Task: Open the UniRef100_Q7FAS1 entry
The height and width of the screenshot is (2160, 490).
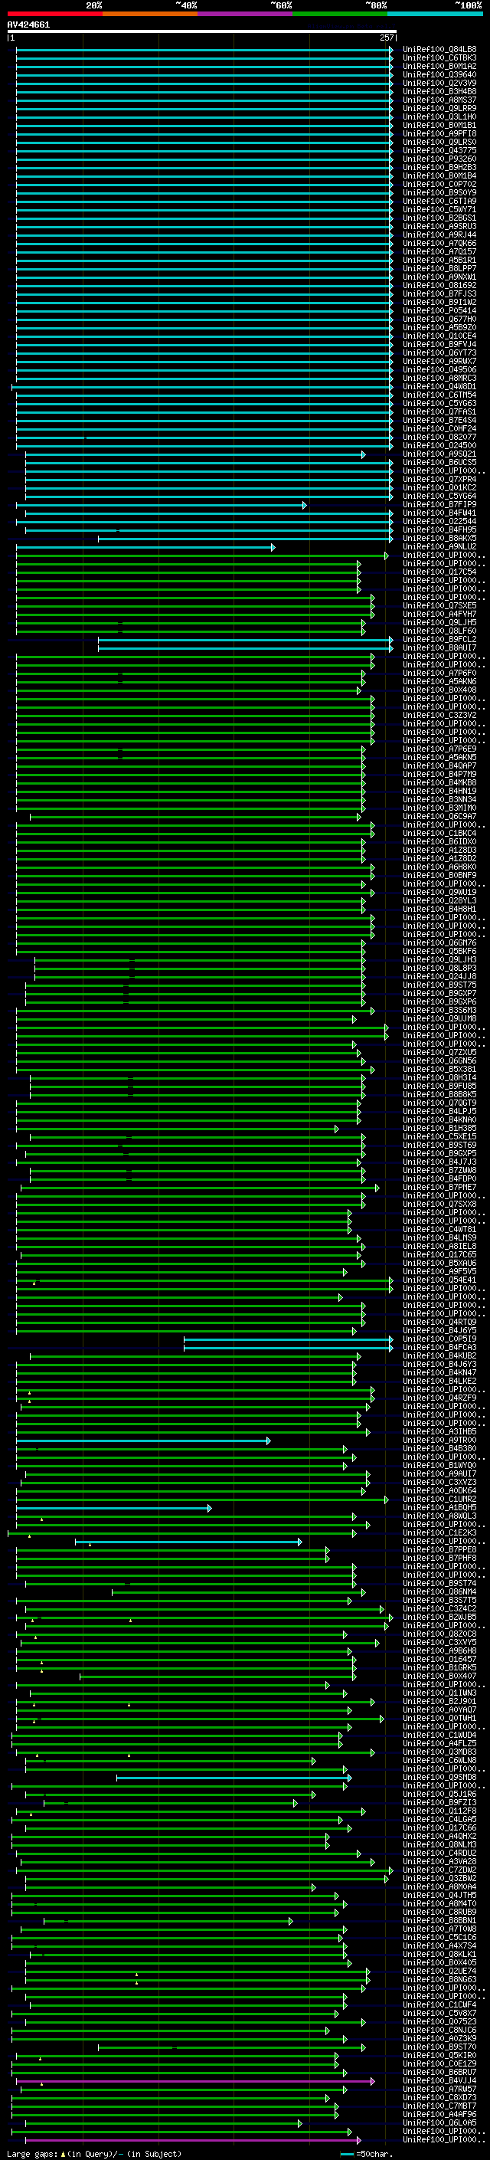Action: pos(439,411)
